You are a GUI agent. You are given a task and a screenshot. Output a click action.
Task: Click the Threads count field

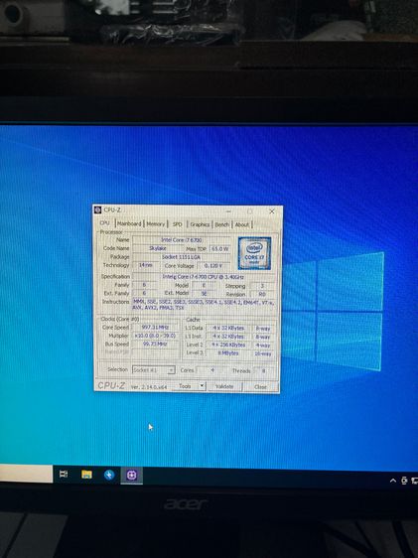coord(263,370)
